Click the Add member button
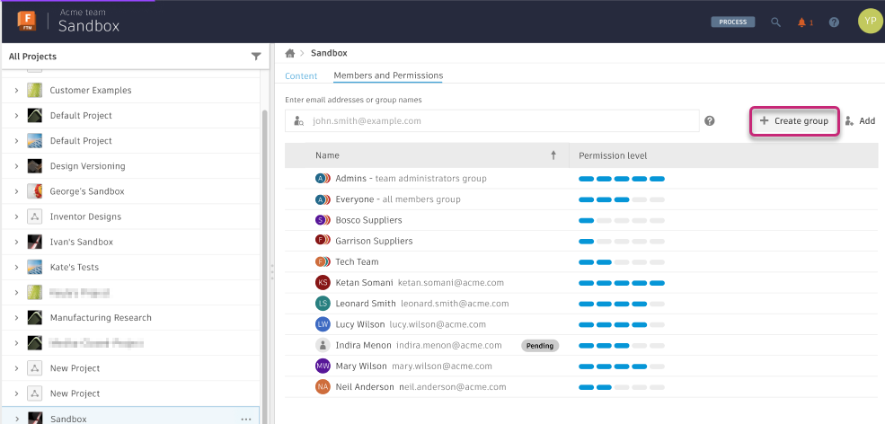 point(860,120)
